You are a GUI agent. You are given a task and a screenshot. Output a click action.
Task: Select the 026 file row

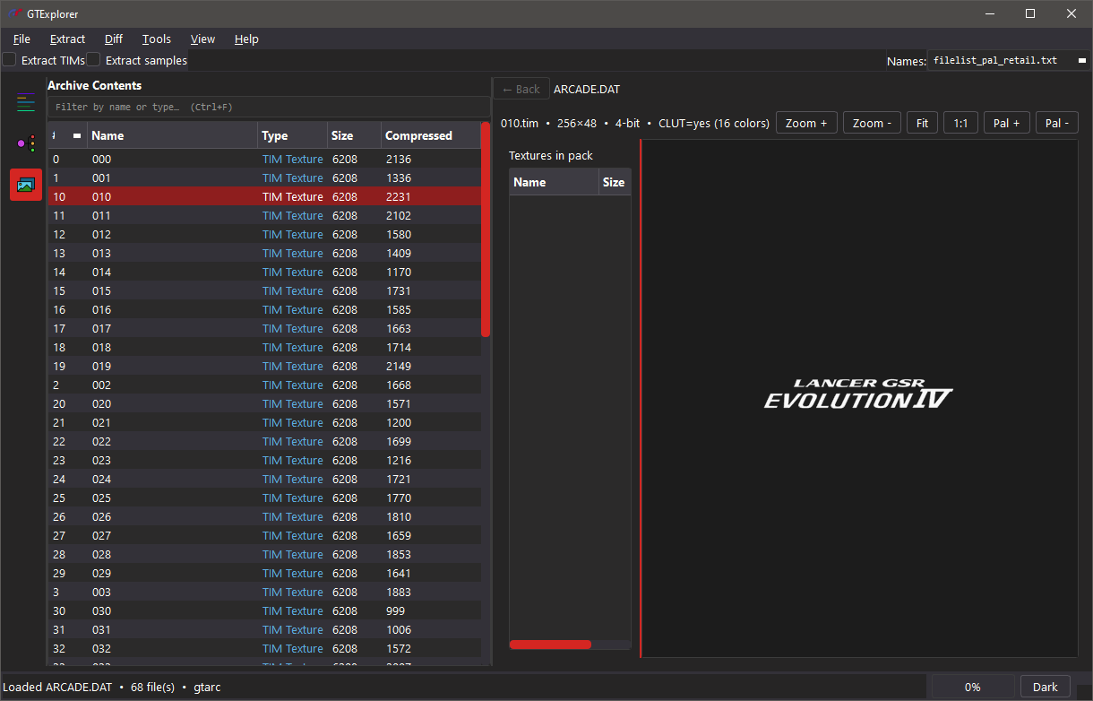click(x=264, y=516)
